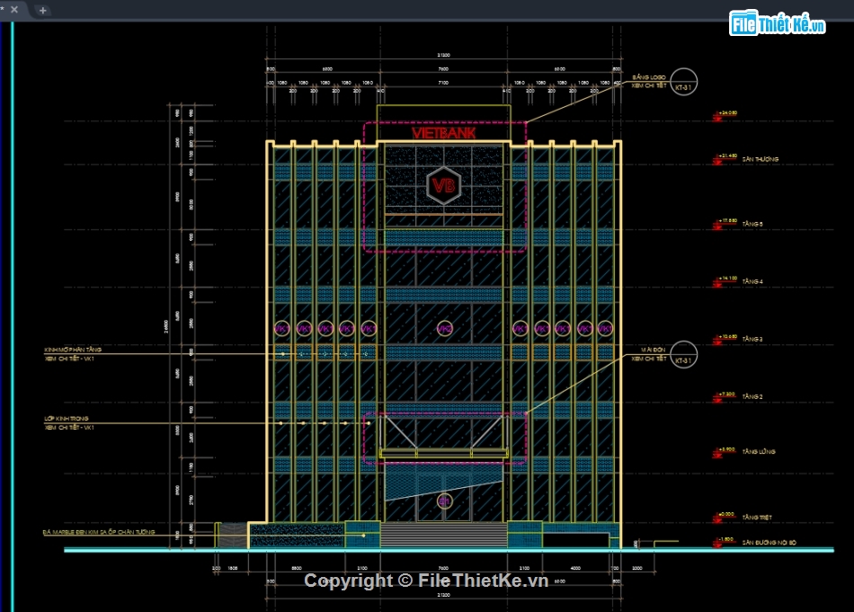
Task: Select the 21200 overall dimension at top
Action: click(444, 55)
